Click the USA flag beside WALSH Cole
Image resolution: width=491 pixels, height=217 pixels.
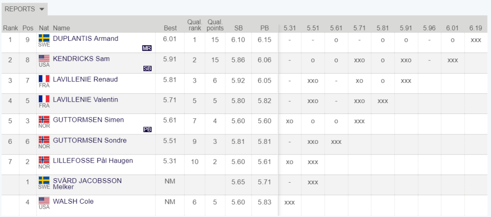(x=44, y=201)
